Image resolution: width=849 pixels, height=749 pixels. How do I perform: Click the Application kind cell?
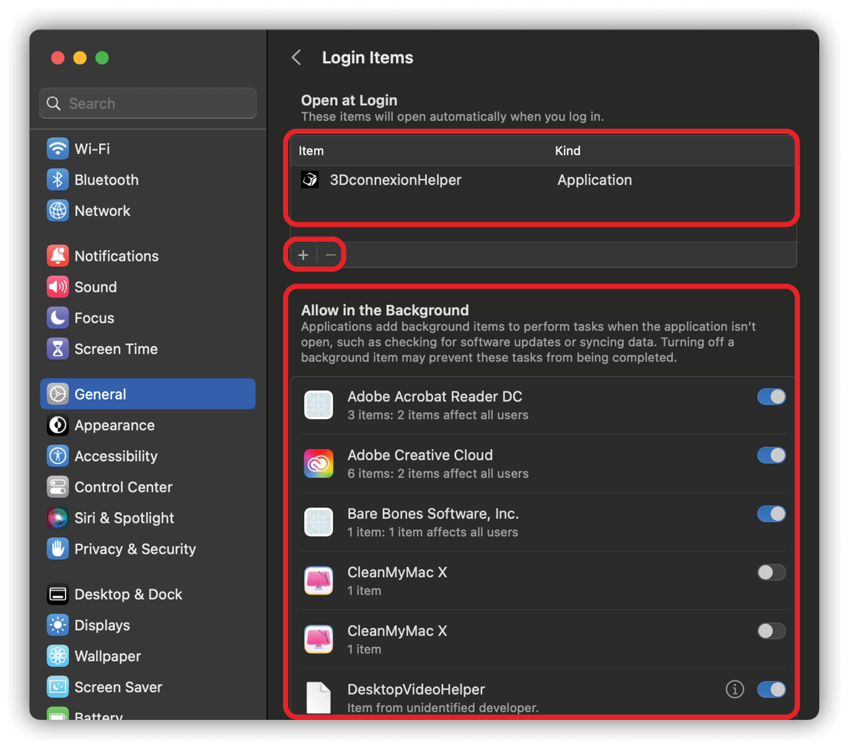(594, 180)
